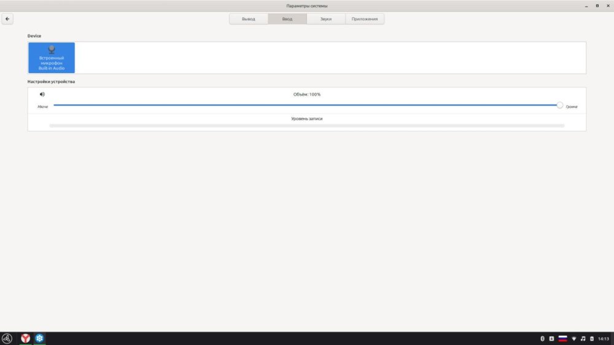Open the application menu in taskbar
This screenshot has height=345, width=614.
[7, 338]
